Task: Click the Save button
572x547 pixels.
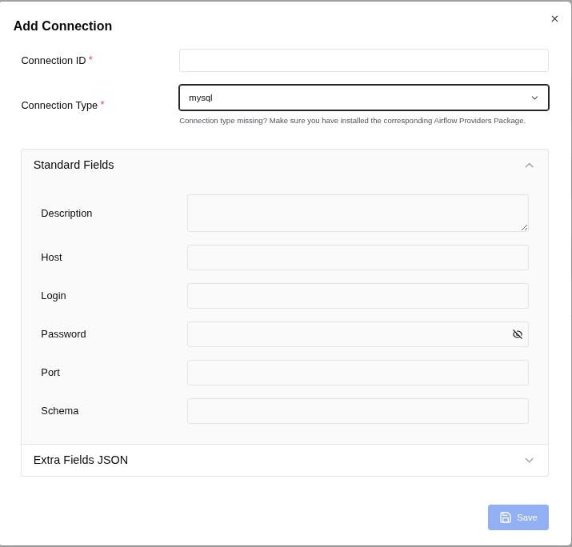Action: coord(518,517)
